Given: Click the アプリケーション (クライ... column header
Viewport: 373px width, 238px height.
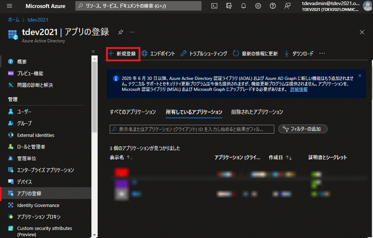Looking at the screenshot, I should pos(237,157).
